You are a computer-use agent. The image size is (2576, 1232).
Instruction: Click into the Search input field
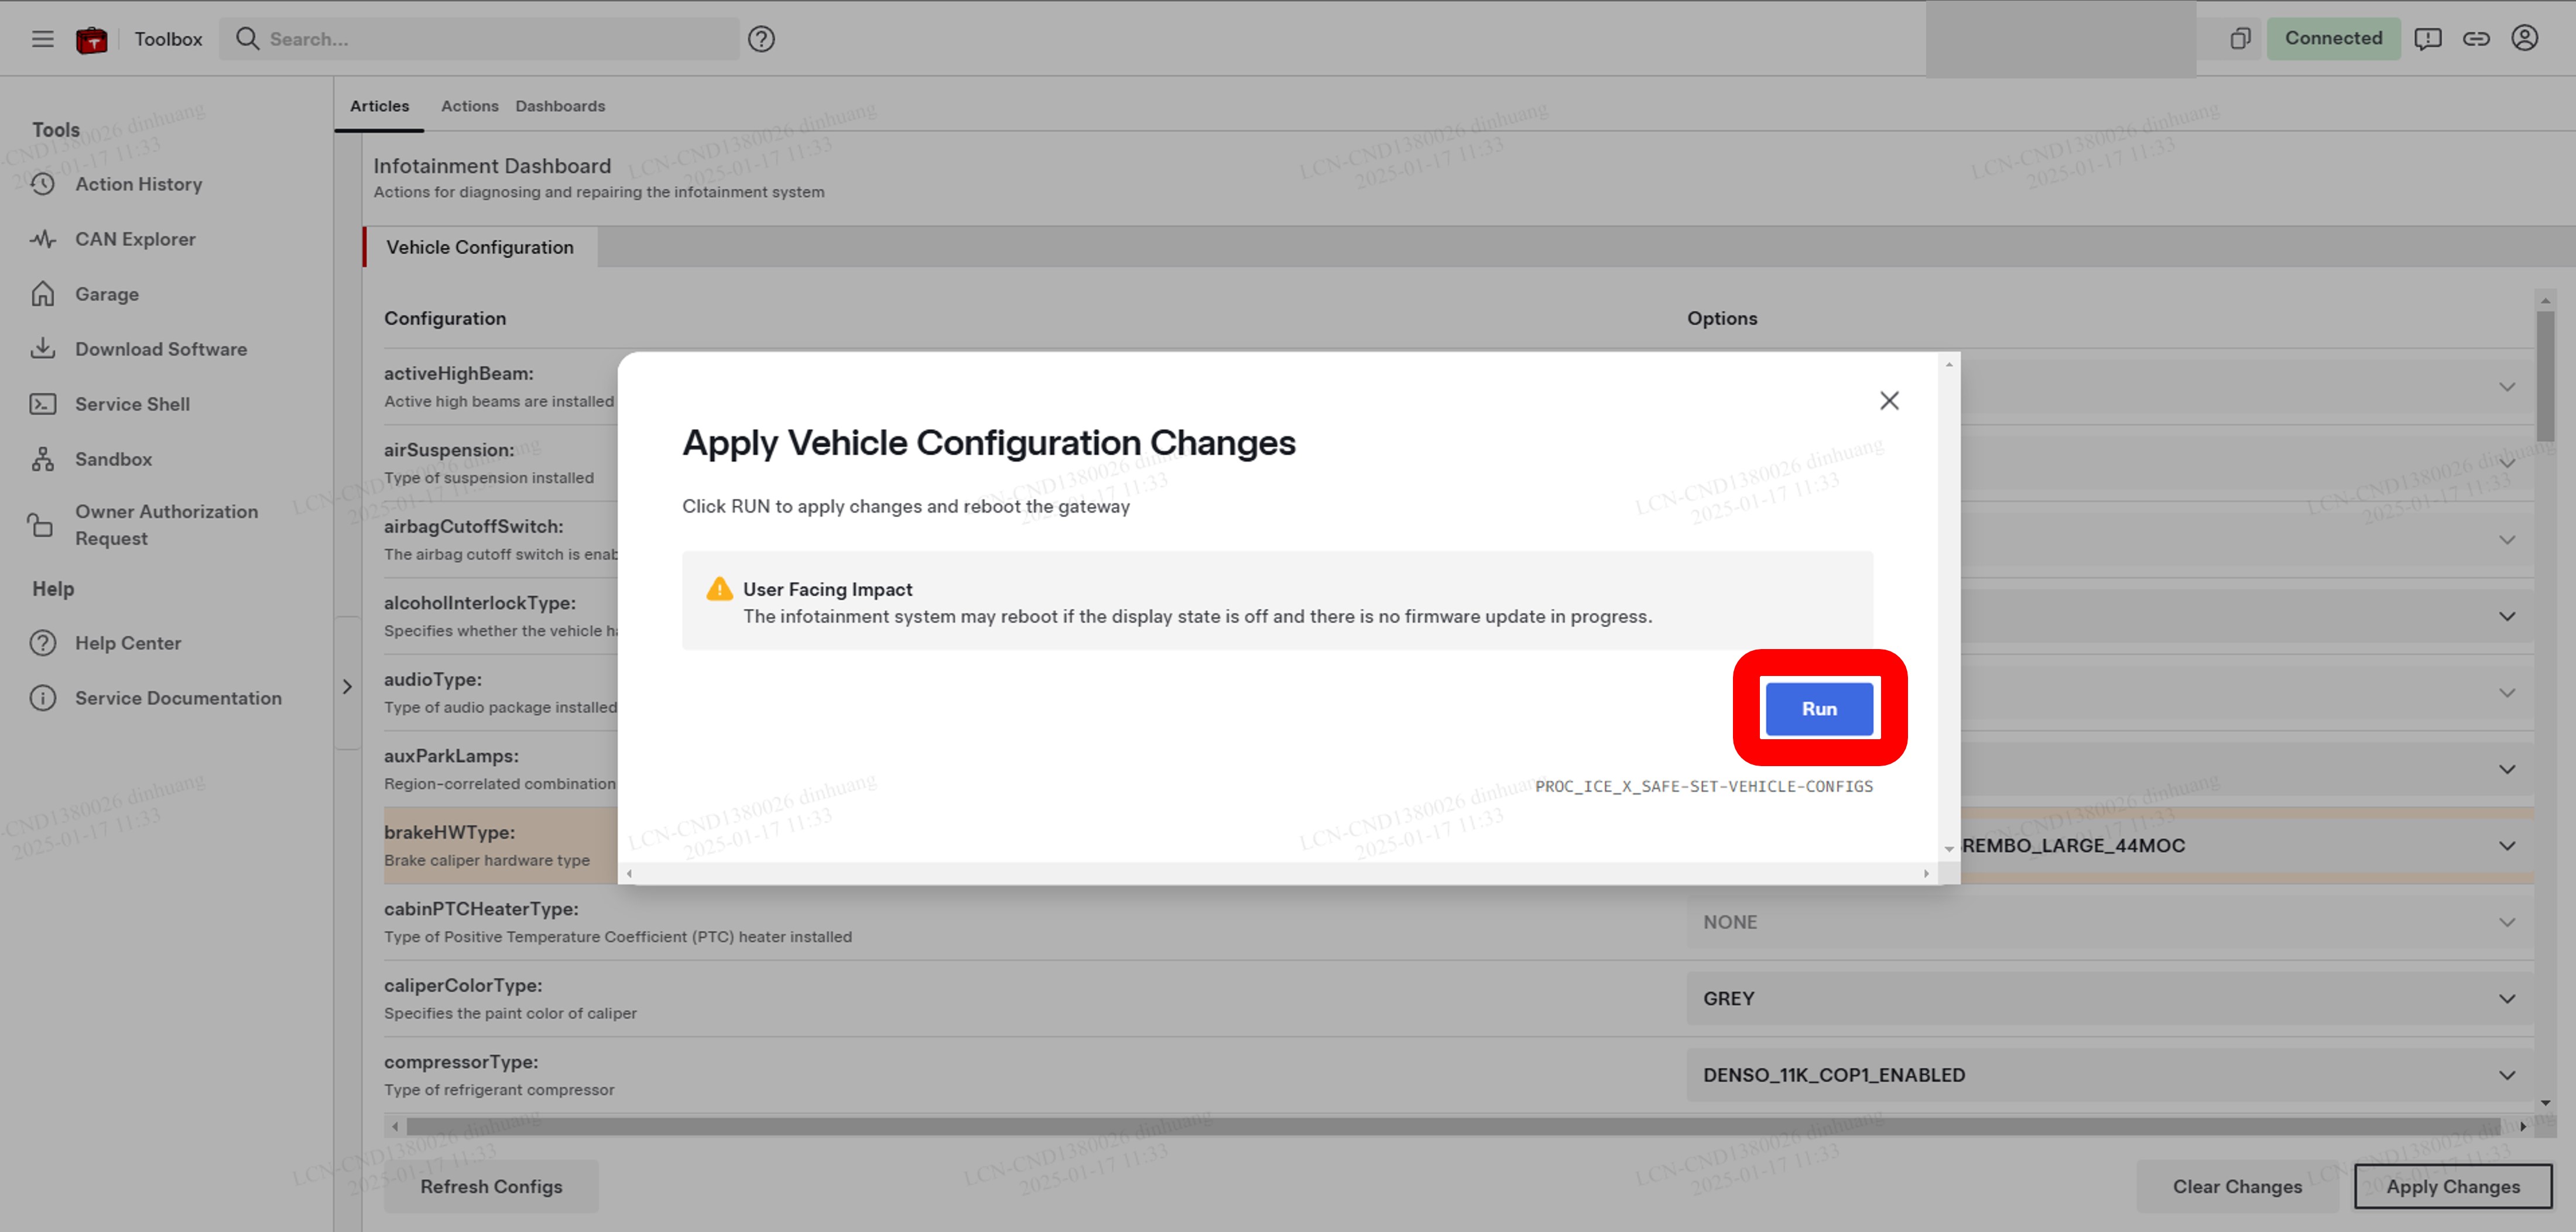[490, 39]
